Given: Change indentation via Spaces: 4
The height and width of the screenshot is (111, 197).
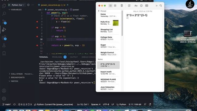Looking at the screenshot, I should click(x=96, y=104).
